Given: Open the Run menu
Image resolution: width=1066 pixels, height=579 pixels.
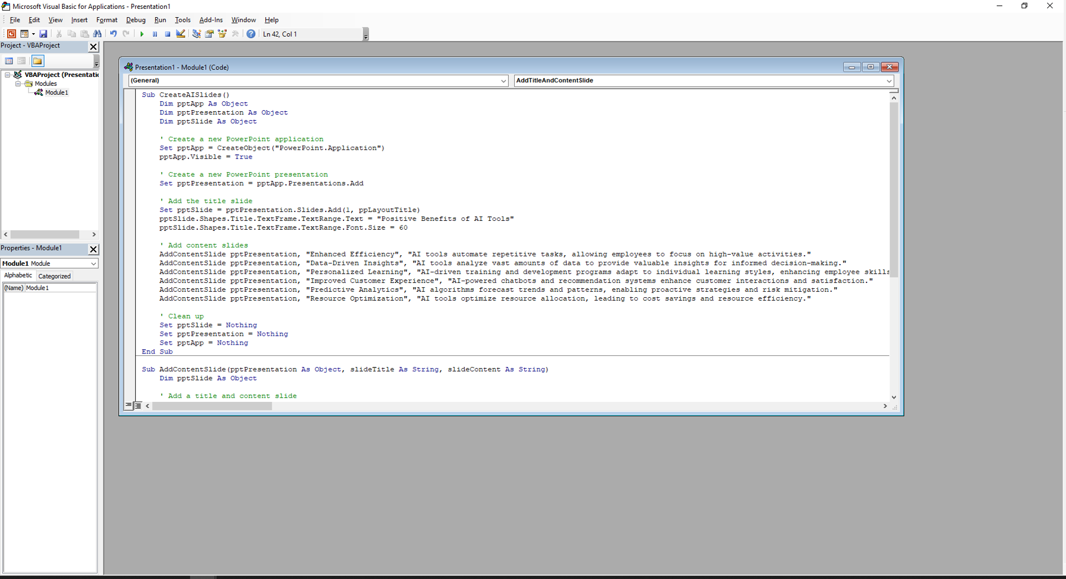Looking at the screenshot, I should (160, 20).
